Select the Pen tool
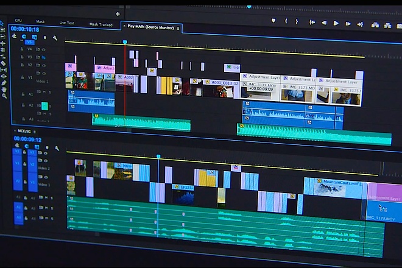Viewport: 402px width, 268px height. click(x=4, y=83)
